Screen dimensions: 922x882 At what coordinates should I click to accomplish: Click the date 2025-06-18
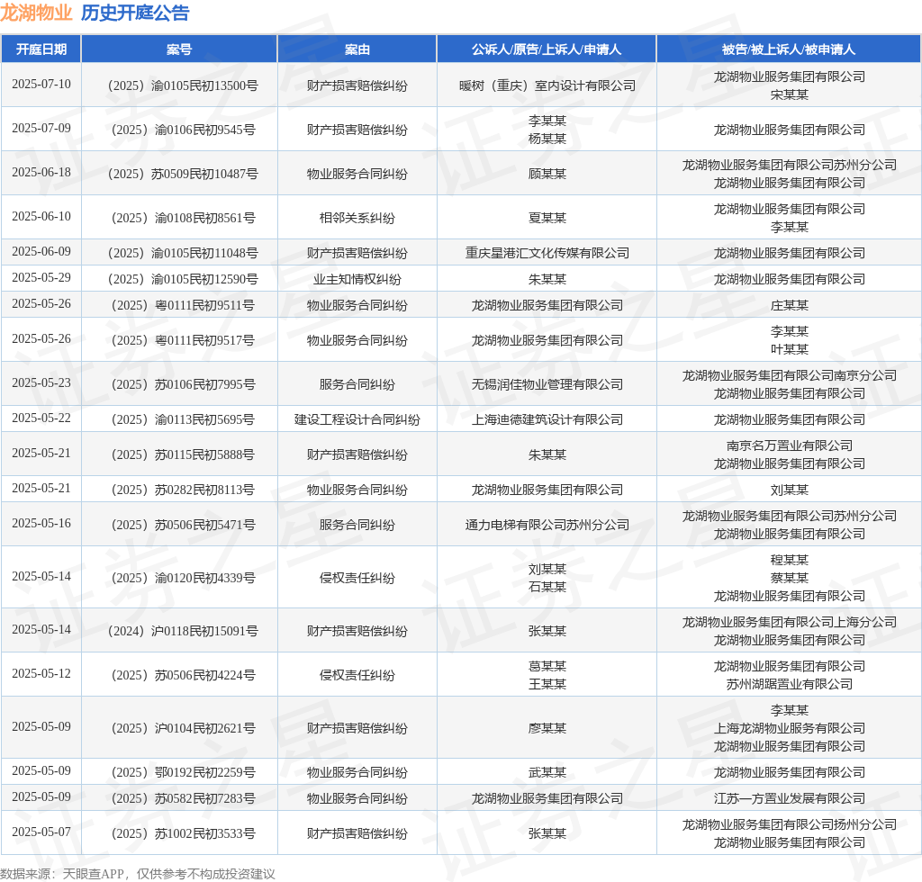(41, 172)
